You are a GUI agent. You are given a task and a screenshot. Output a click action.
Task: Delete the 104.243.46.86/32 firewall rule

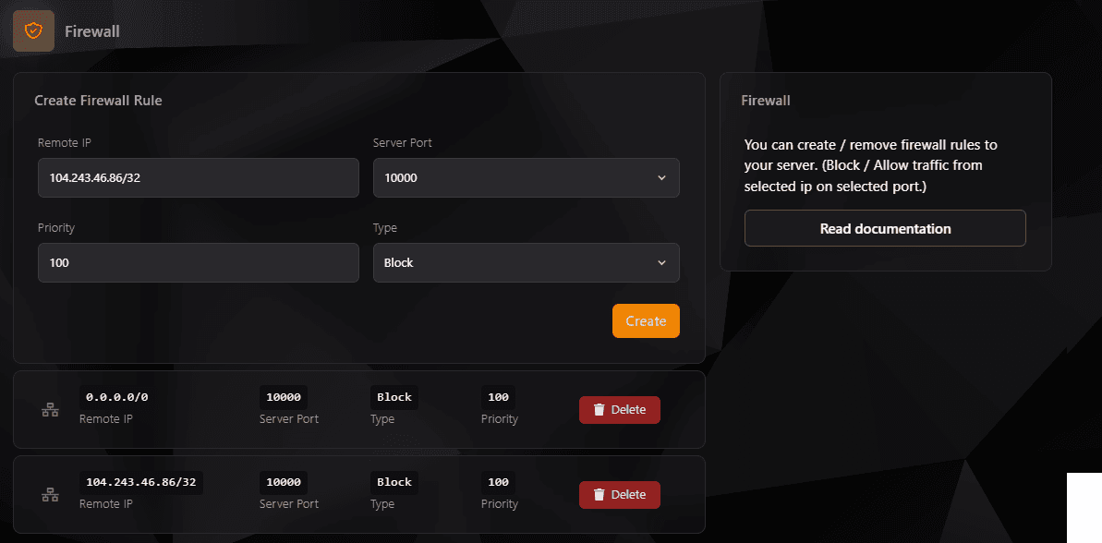point(619,495)
